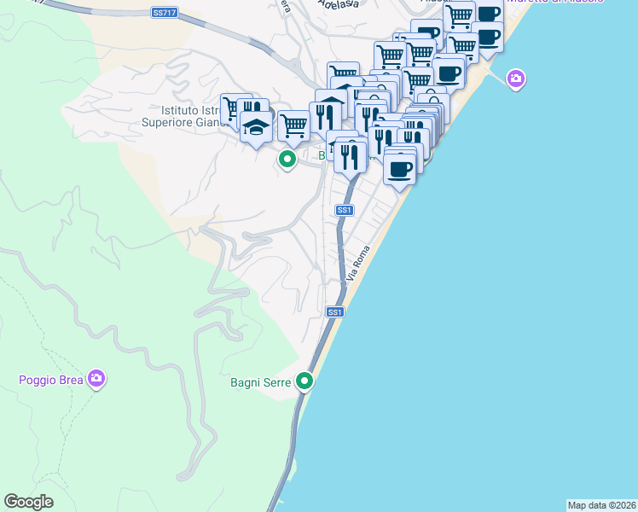Click the Adelasia street label
This screenshot has width=638, height=512.
339,3
